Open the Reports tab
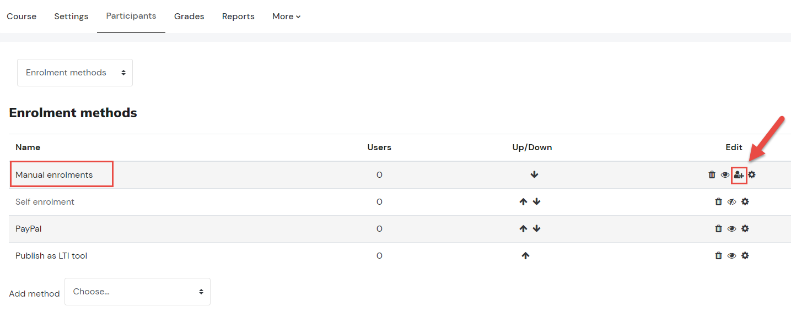 click(238, 17)
